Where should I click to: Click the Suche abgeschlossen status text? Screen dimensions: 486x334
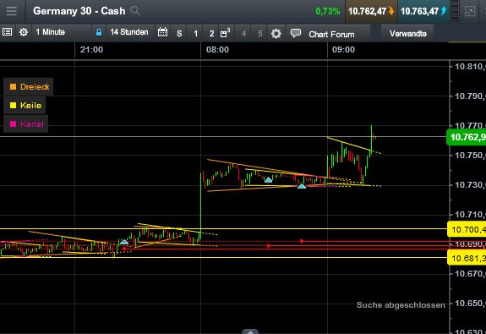click(x=401, y=305)
